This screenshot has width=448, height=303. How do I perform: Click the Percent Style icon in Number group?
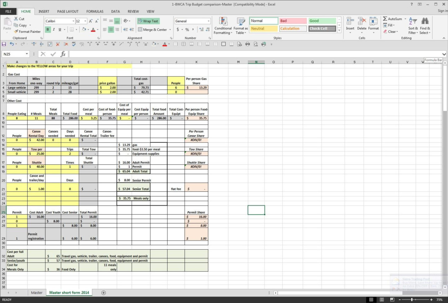click(x=187, y=29)
